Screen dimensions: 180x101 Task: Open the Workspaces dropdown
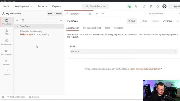tap(23, 6)
